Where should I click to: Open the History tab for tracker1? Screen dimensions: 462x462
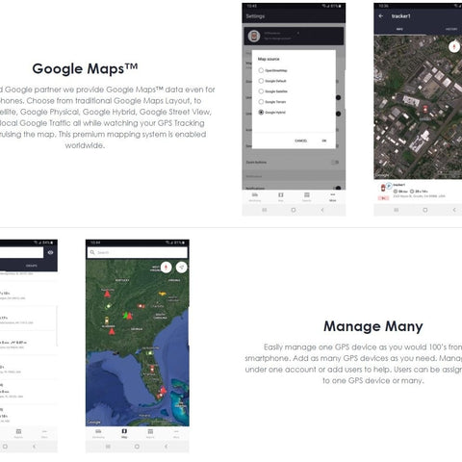point(451,29)
